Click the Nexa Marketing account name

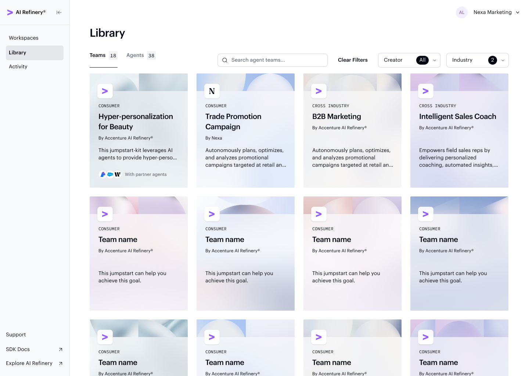pos(493,12)
